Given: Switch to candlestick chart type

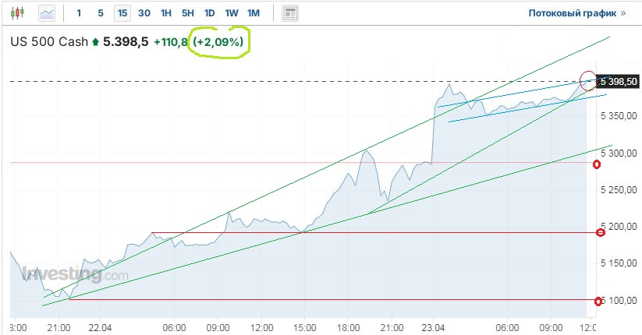Looking at the screenshot, I should (x=18, y=13).
